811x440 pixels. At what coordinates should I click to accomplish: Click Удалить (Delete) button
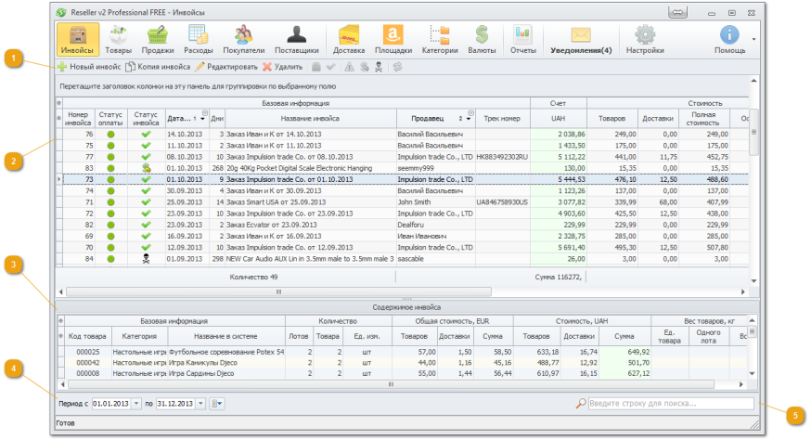282,67
